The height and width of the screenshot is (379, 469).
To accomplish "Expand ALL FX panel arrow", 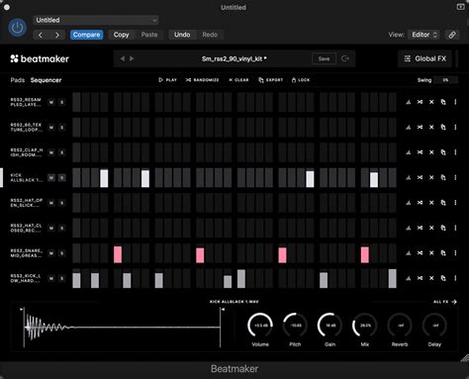I will coord(454,302).
